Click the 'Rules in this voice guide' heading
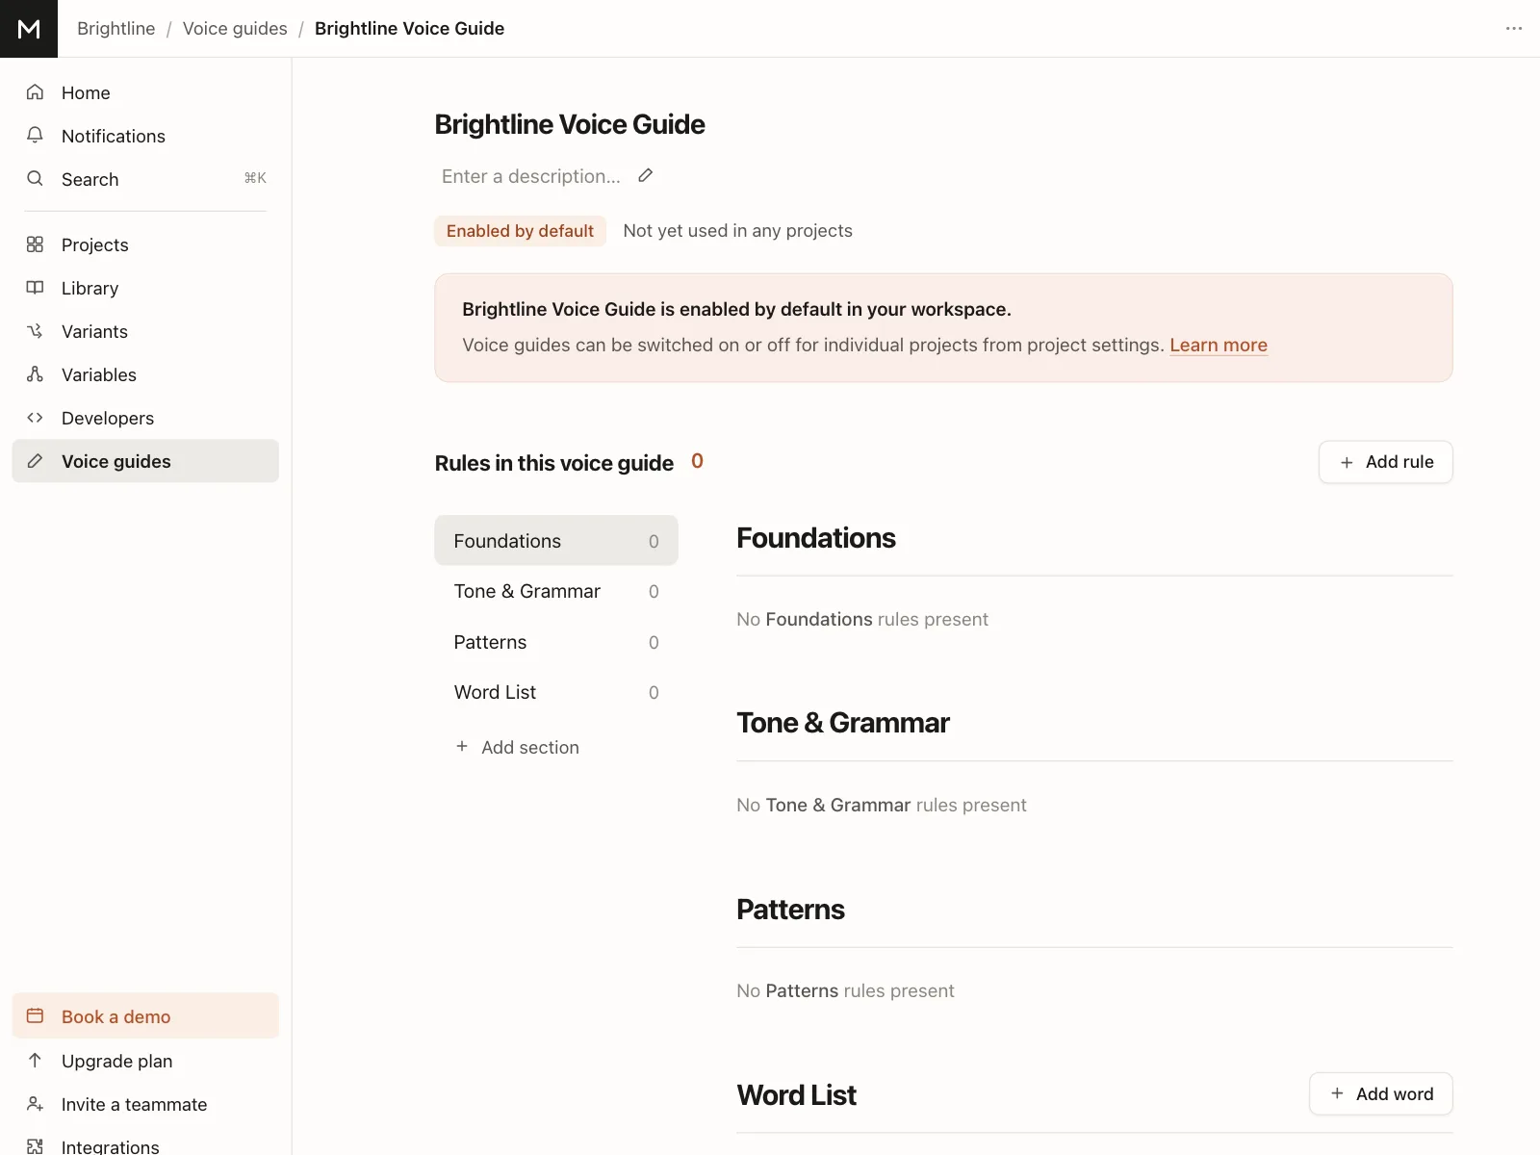Screen dimensions: 1540x1155 click(554, 463)
